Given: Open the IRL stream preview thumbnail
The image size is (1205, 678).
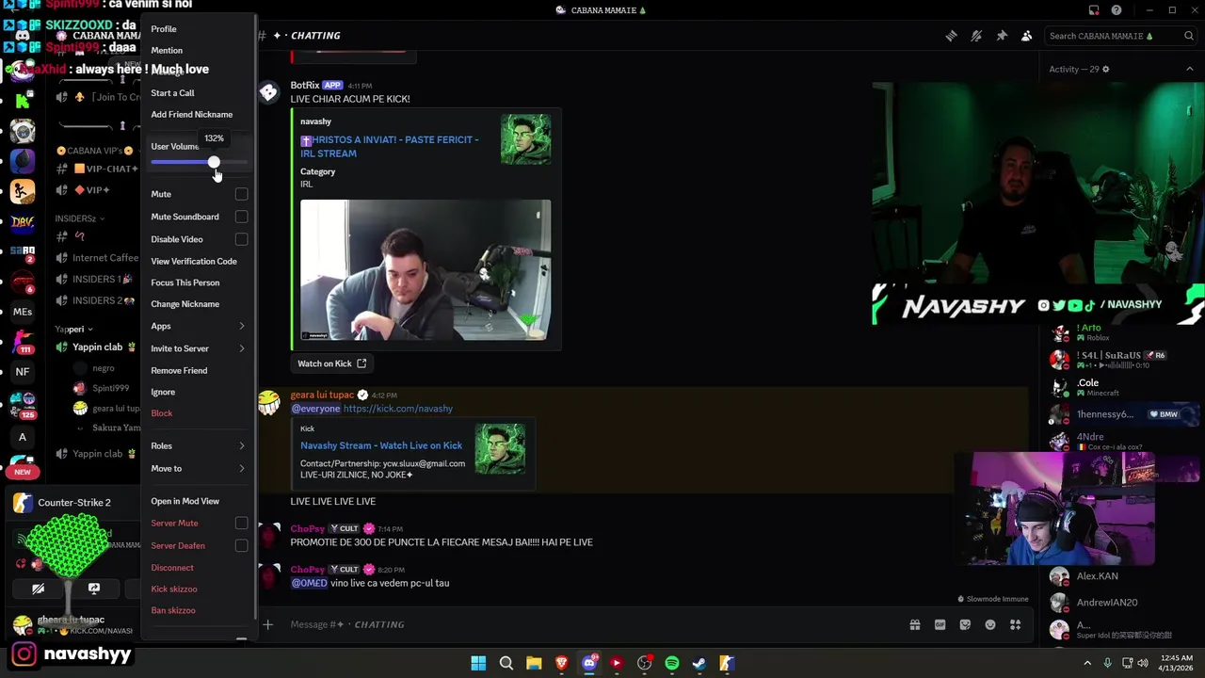Looking at the screenshot, I should point(426,270).
